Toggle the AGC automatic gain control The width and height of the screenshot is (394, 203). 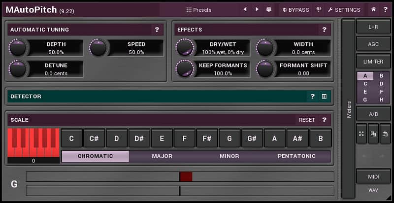[373, 44]
